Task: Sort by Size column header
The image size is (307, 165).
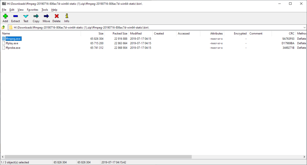Action: pos(93,33)
